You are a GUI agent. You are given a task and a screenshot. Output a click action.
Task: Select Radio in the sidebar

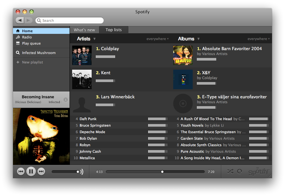[x=41, y=37]
